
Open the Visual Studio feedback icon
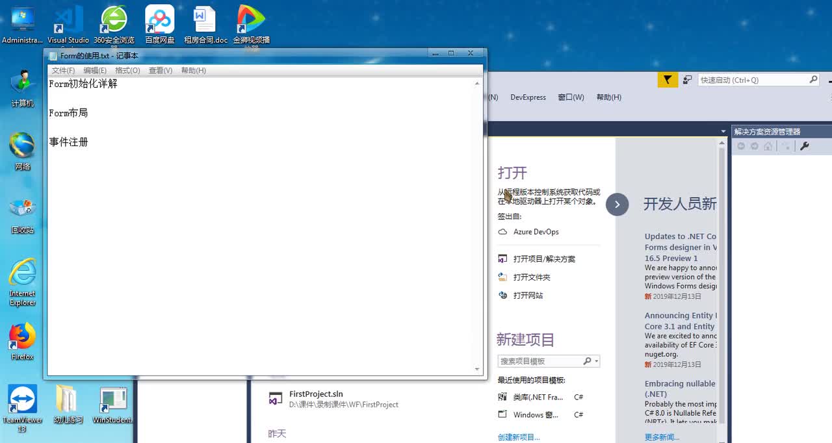[687, 80]
